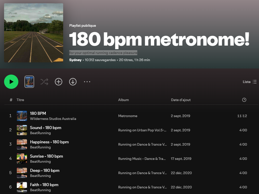Viewport: 259px width, 194px height.
Task: Open Sydney's profile link
Action: [x=75, y=60]
